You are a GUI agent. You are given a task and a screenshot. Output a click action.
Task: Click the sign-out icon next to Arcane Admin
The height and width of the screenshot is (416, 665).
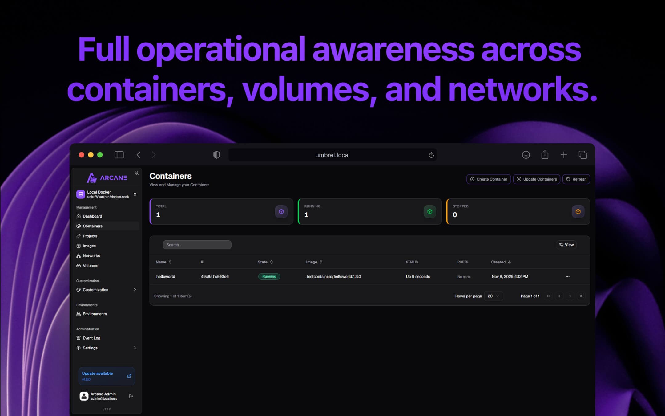pos(131,396)
